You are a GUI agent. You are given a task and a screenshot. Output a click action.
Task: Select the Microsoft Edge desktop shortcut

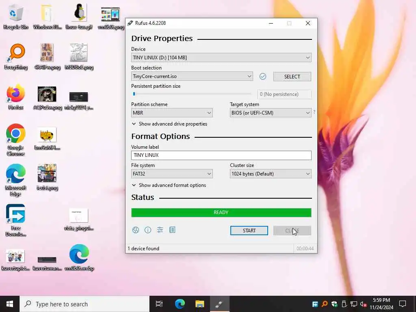pos(16,180)
